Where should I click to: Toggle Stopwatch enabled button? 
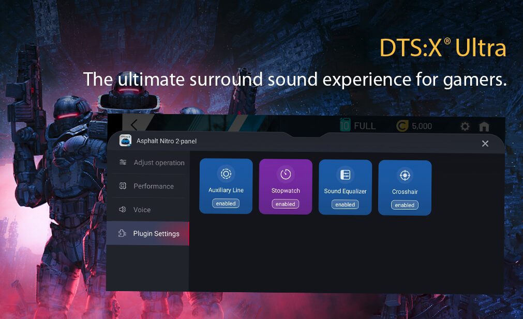[x=286, y=204]
